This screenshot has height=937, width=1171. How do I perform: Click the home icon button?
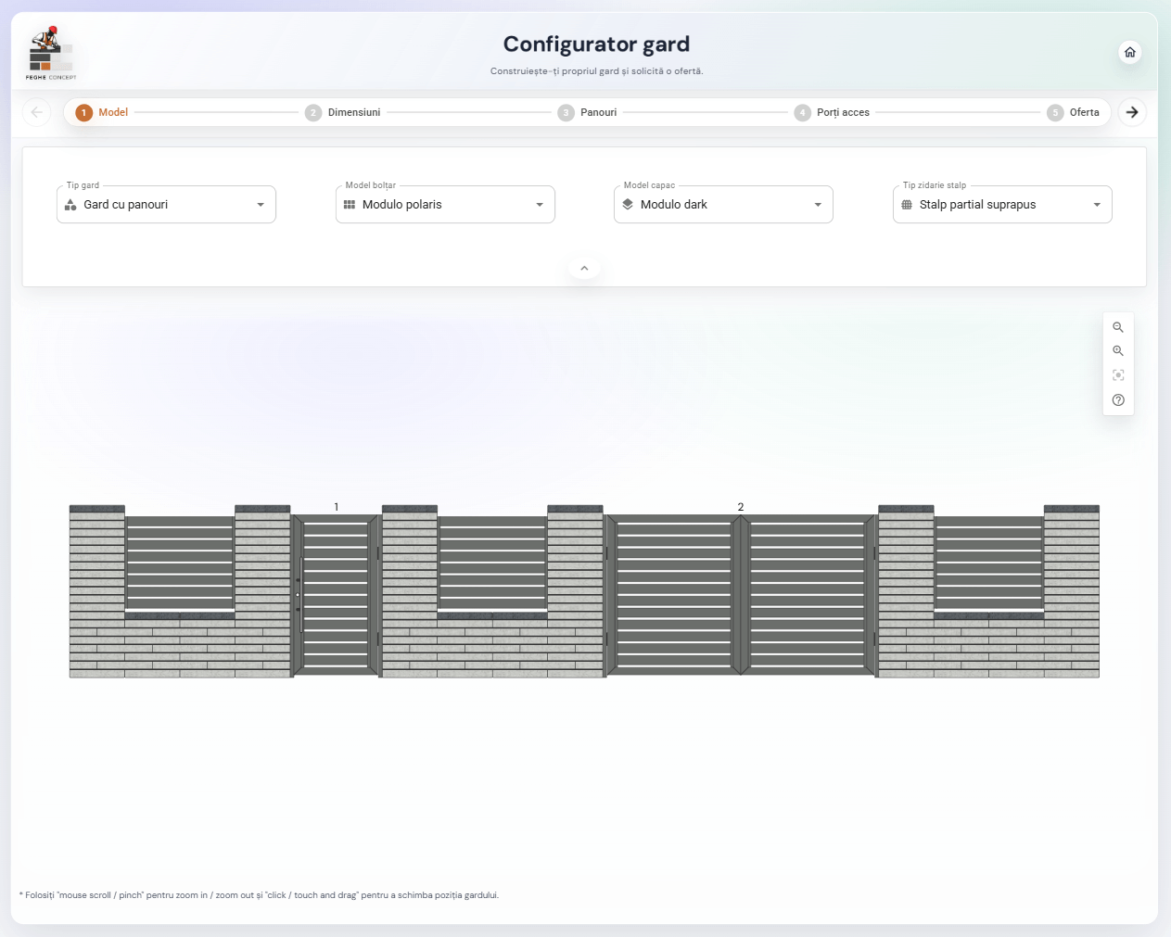(1129, 53)
